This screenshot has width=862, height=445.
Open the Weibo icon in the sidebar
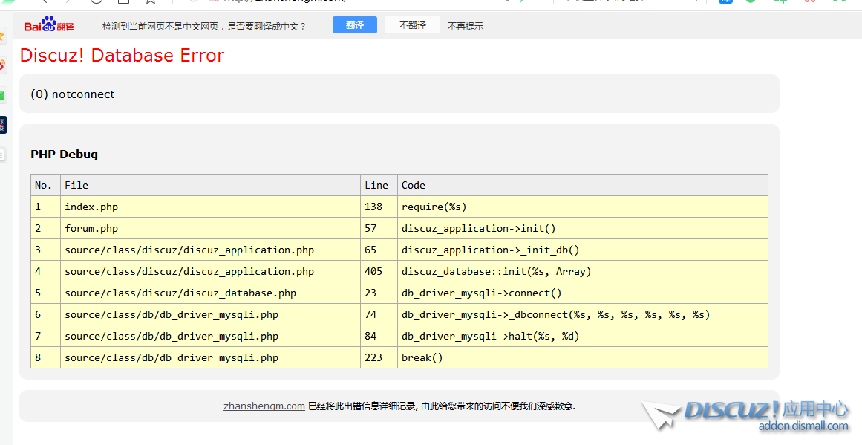2,65
